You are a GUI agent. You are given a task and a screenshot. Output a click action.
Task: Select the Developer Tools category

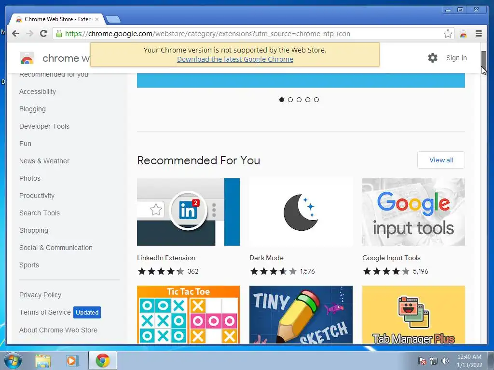click(44, 126)
